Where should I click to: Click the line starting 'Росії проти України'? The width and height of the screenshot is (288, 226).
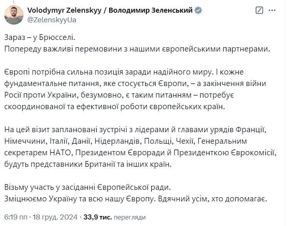point(119,95)
